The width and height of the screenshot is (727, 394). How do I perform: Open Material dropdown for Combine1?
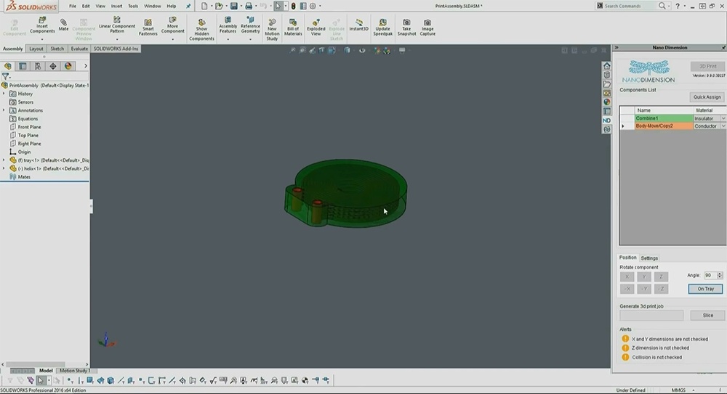[723, 118]
